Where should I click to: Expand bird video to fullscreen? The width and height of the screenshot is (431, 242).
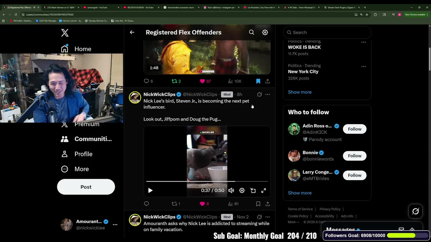pyautogui.click(x=264, y=191)
